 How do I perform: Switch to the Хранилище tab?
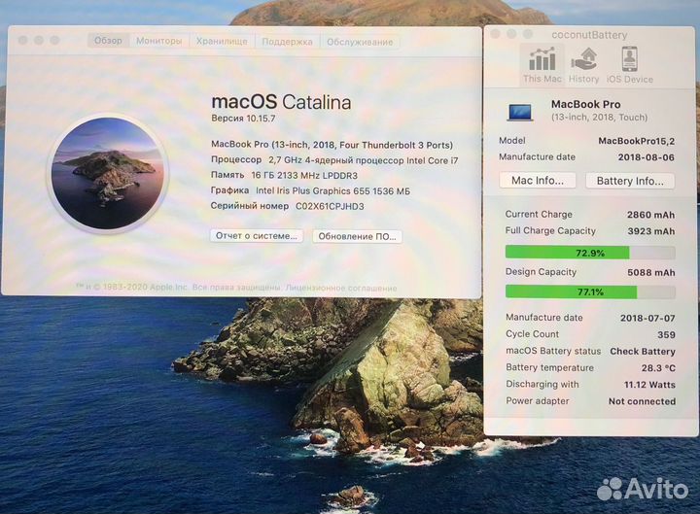coord(222,42)
